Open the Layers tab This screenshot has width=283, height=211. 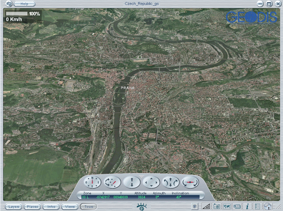click(14, 206)
